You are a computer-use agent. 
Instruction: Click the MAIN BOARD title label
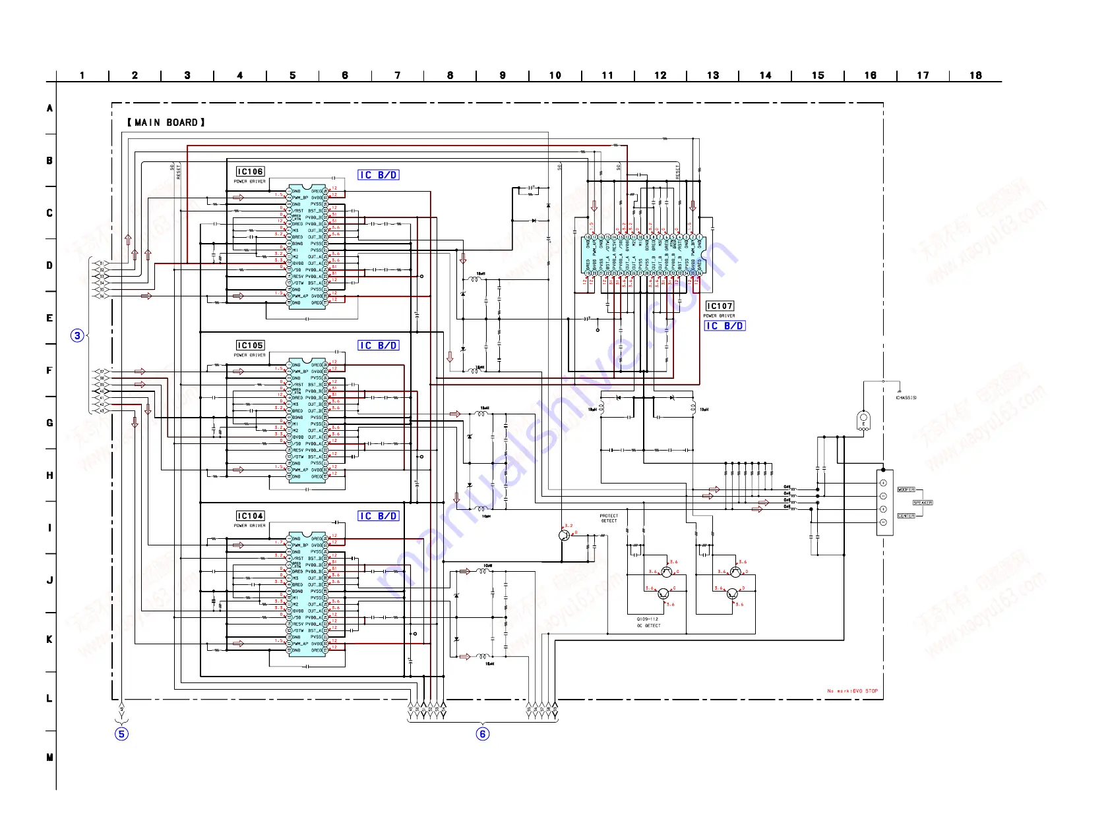click(166, 123)
